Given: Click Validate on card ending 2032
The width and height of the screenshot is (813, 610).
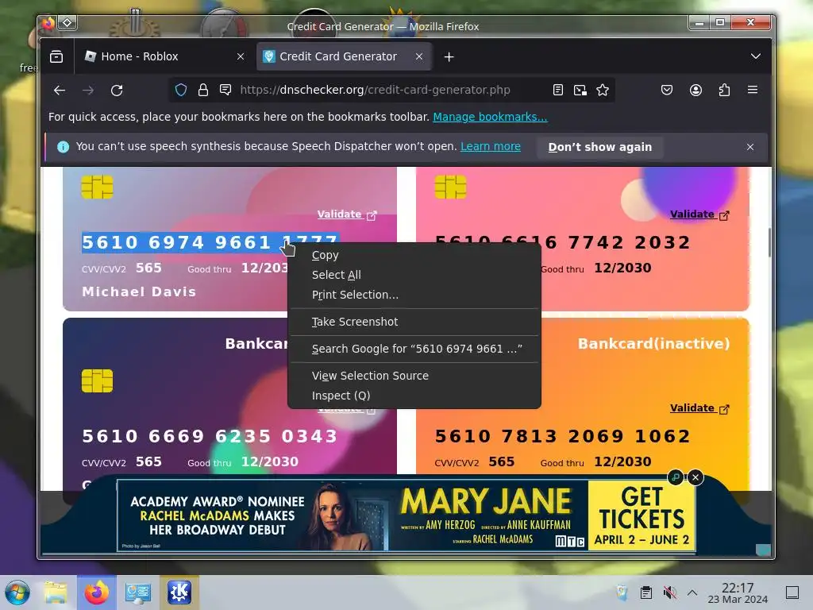Looking at the screenshot, I should click(699, 214).
